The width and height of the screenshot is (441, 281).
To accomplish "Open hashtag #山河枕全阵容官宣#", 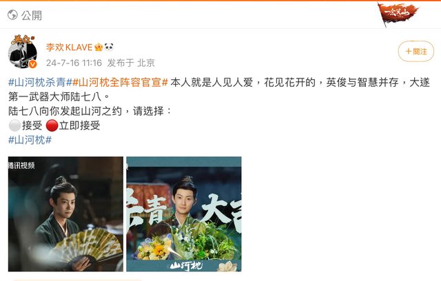I will click(x=121, y=83).
